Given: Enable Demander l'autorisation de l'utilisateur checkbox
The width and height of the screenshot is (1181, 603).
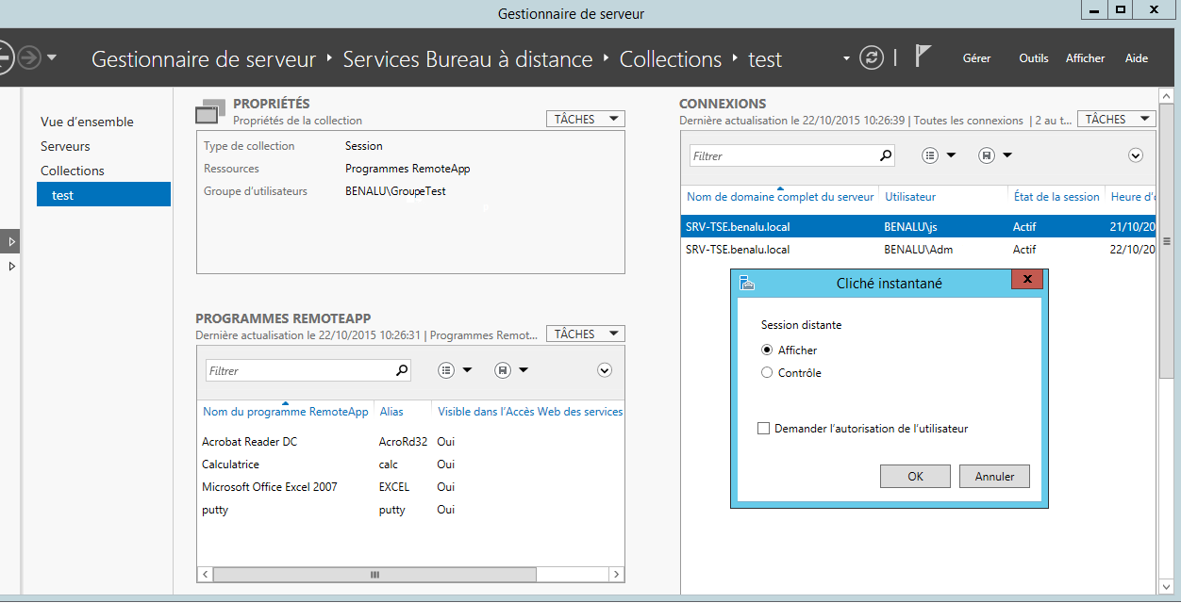Looking at the screenshot, I should tap(764, 429).
